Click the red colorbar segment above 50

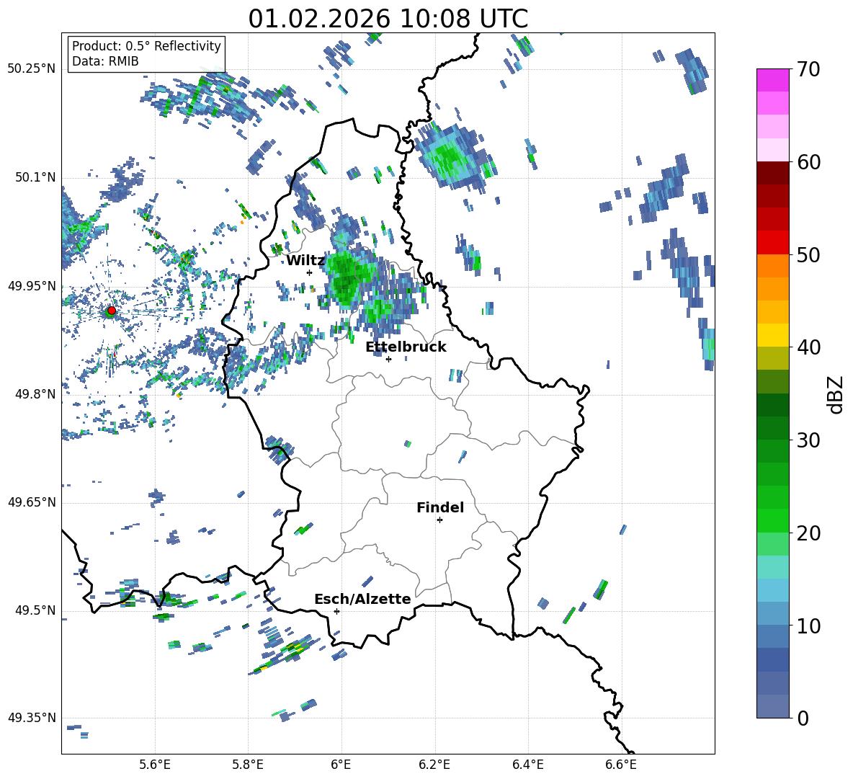pyautogui.click(x=772, y=243)
